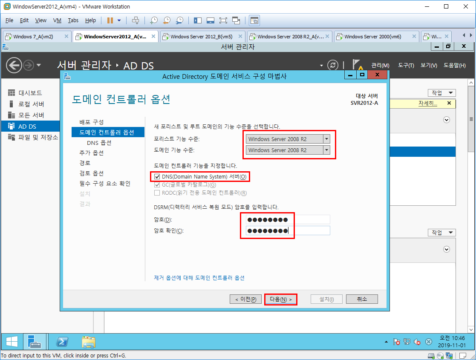This screenshot has height=360, width=476.
Task: Switch to the Windows Server 2008 R2_A tab
Action: click(x=291, y=36)
